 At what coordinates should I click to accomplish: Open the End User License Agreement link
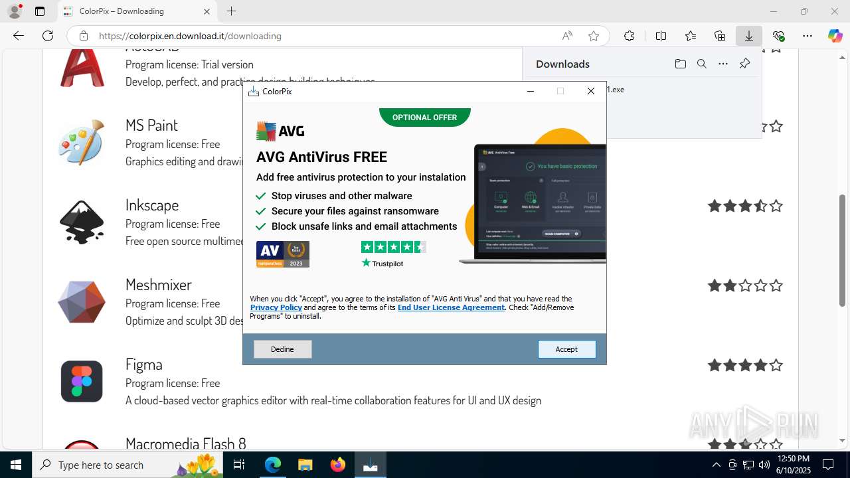point(451,307)
